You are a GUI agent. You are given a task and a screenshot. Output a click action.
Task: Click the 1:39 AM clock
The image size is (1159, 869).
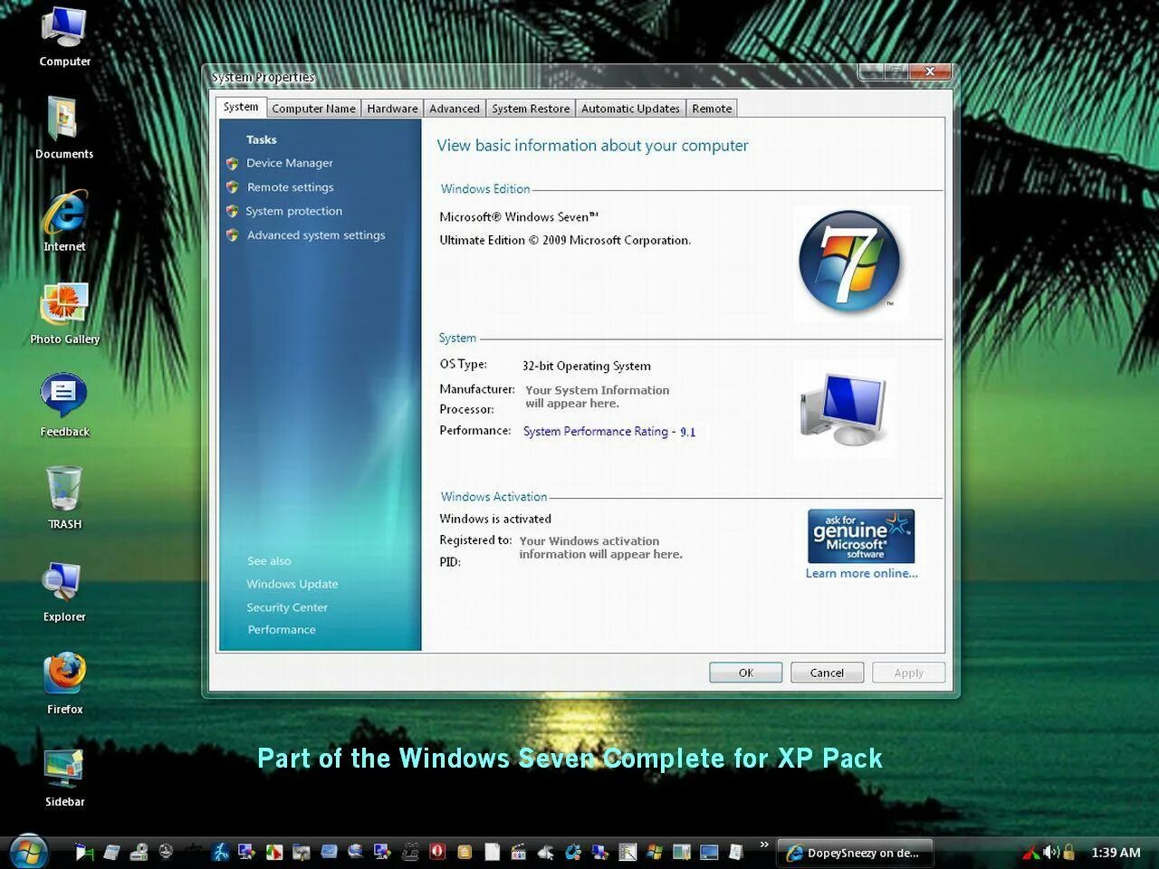point(1116,853)
